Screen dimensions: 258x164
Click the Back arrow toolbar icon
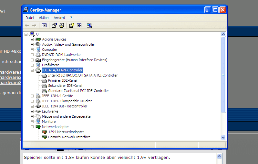point(27,25)
